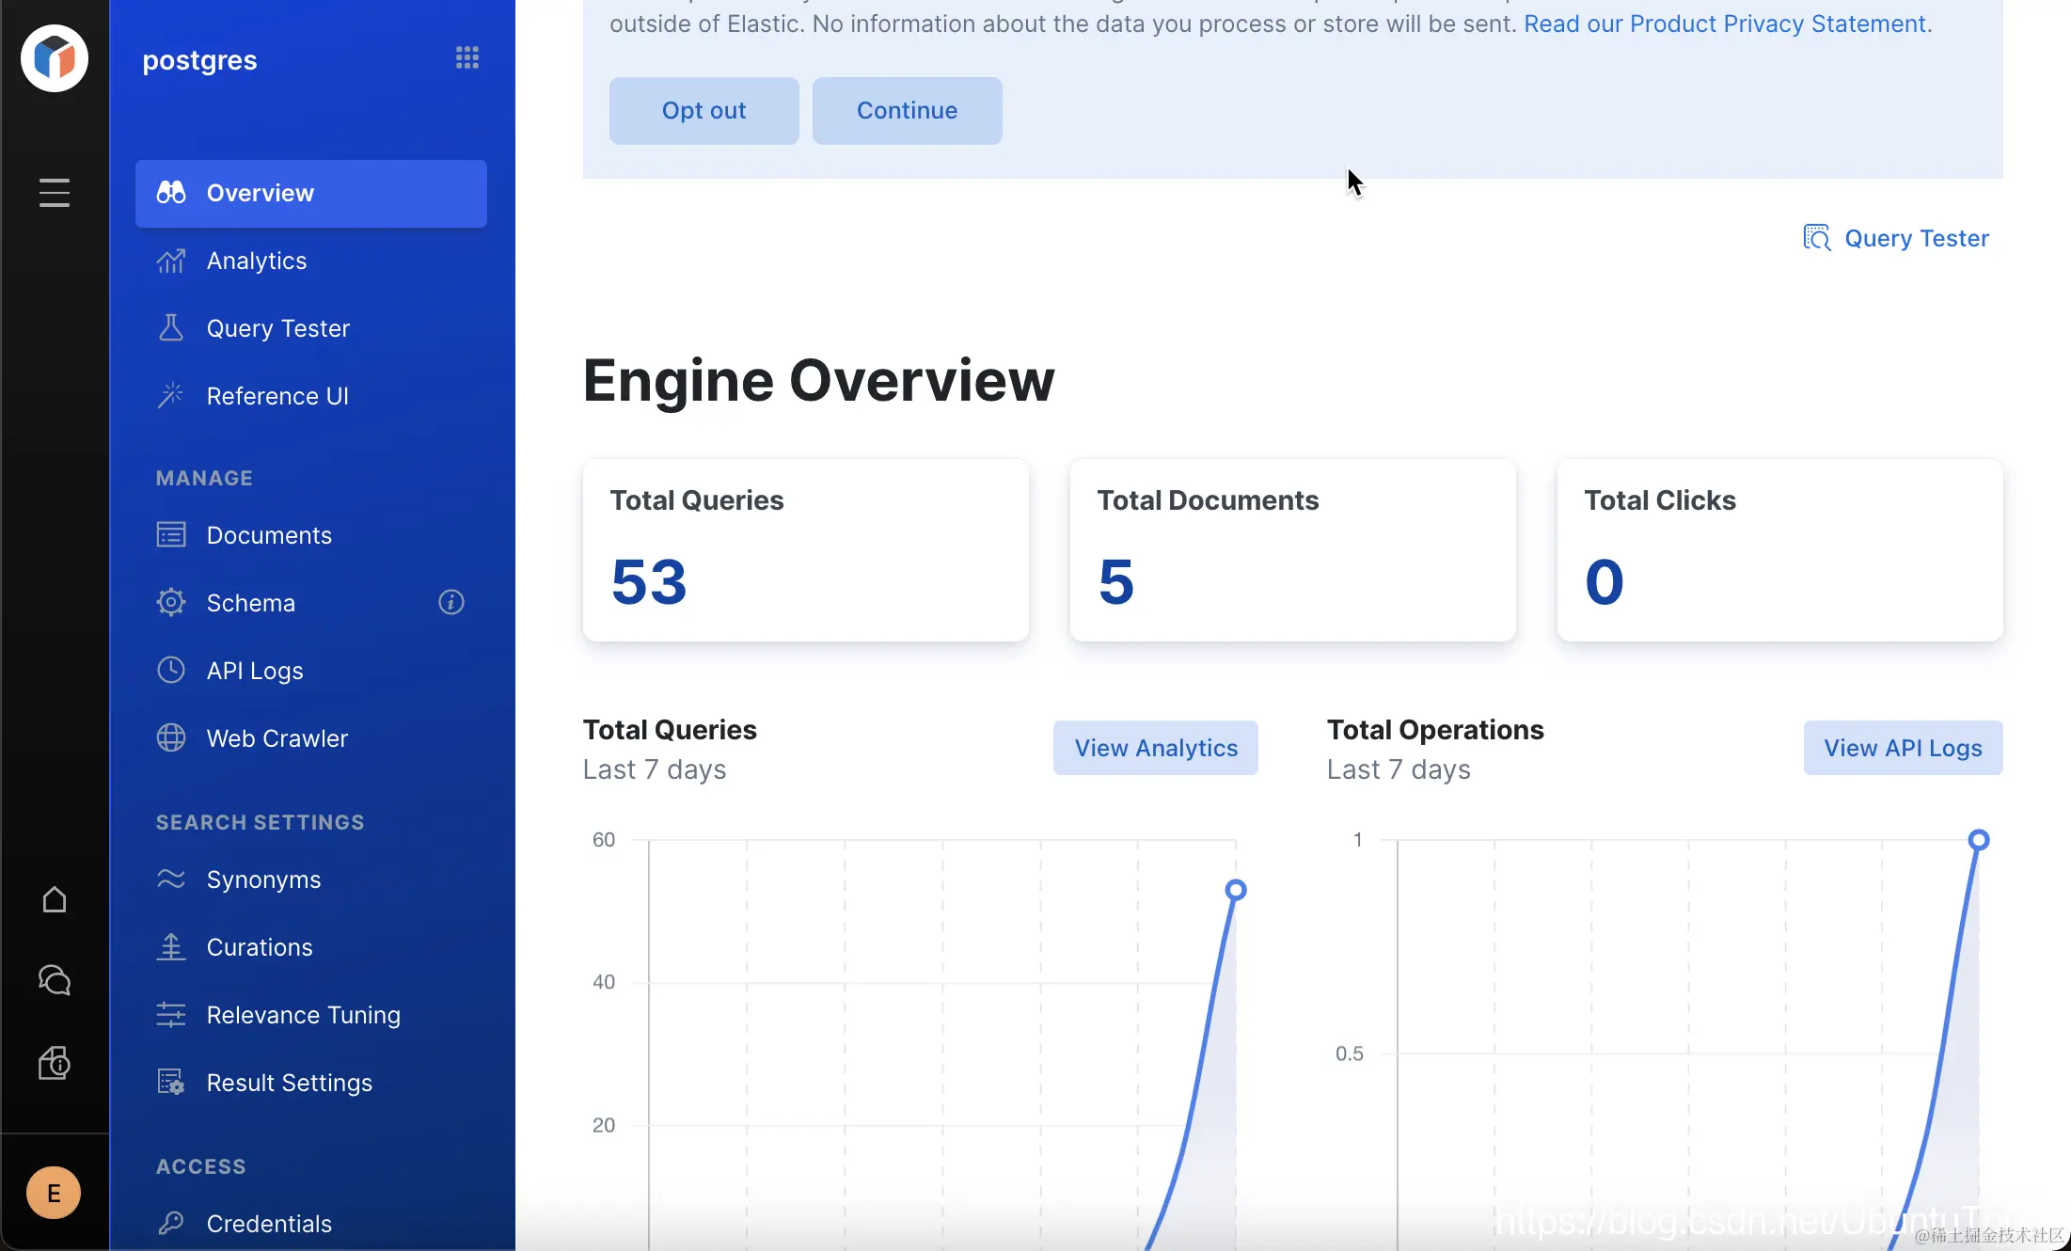Open the hamburger navigation menu

55,193
